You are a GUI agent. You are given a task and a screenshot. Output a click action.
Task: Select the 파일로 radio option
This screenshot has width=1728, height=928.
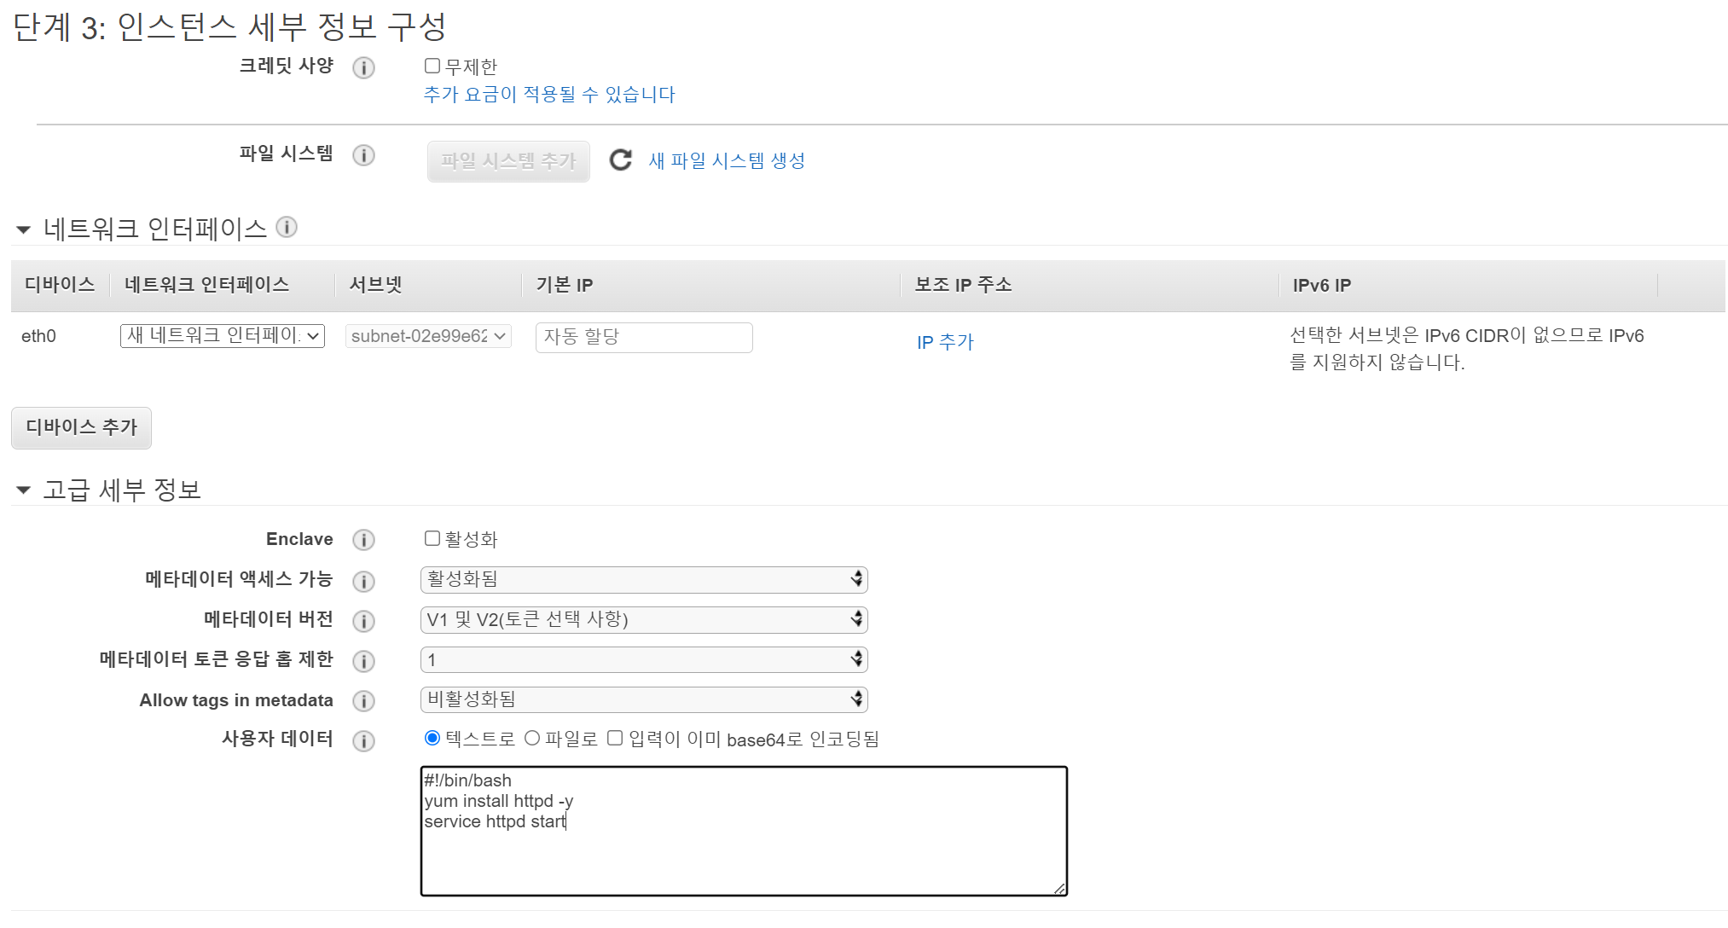[532, 739]
